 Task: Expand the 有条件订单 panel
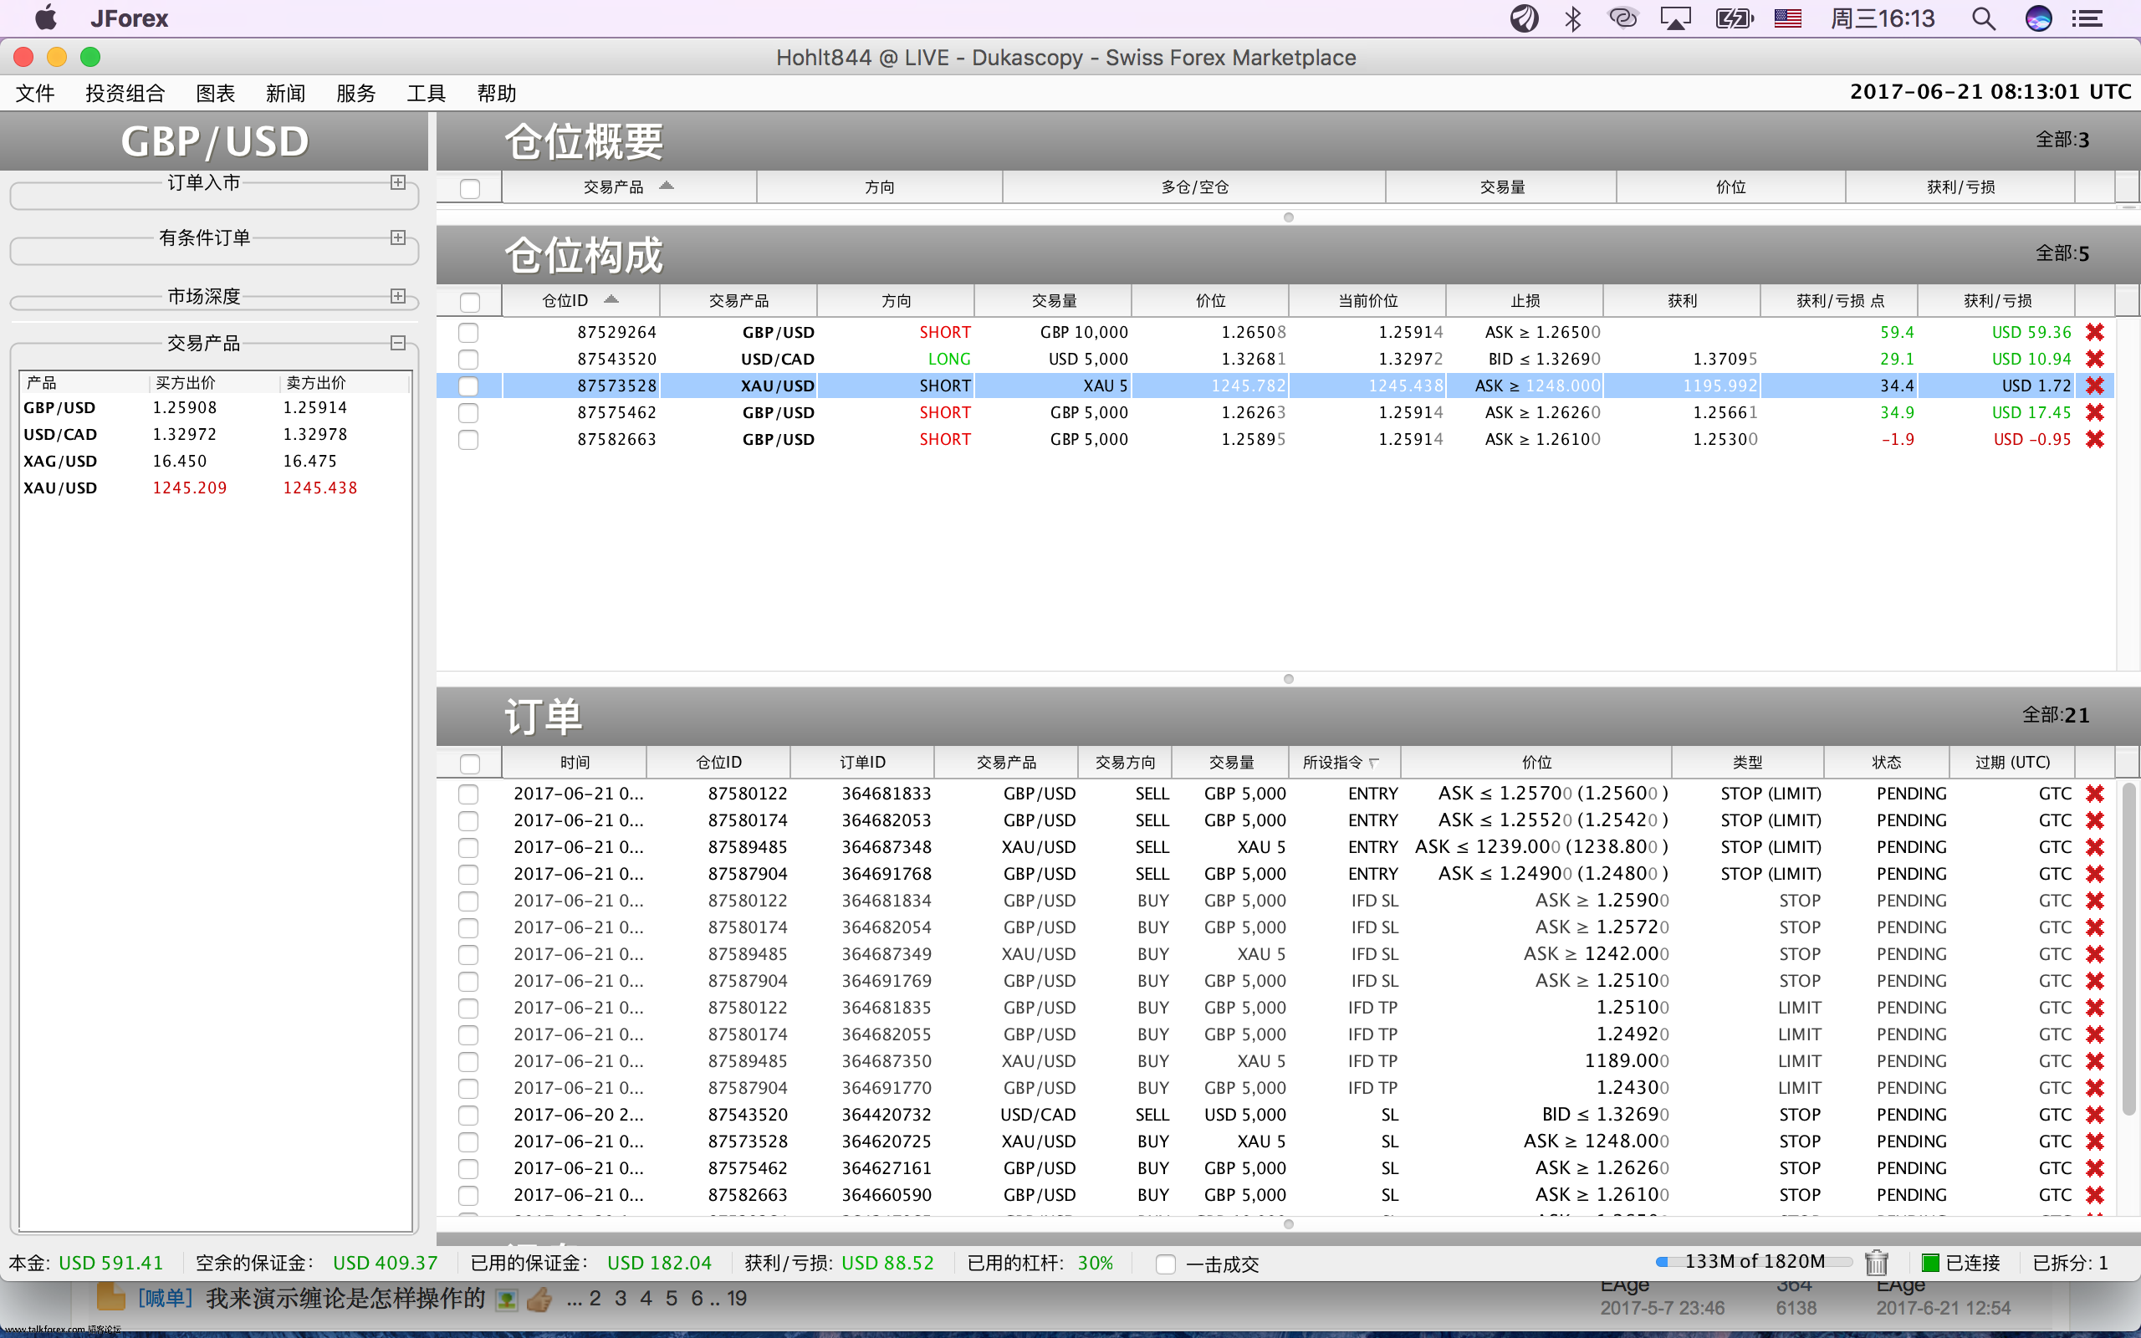click(x=398, y=238)
